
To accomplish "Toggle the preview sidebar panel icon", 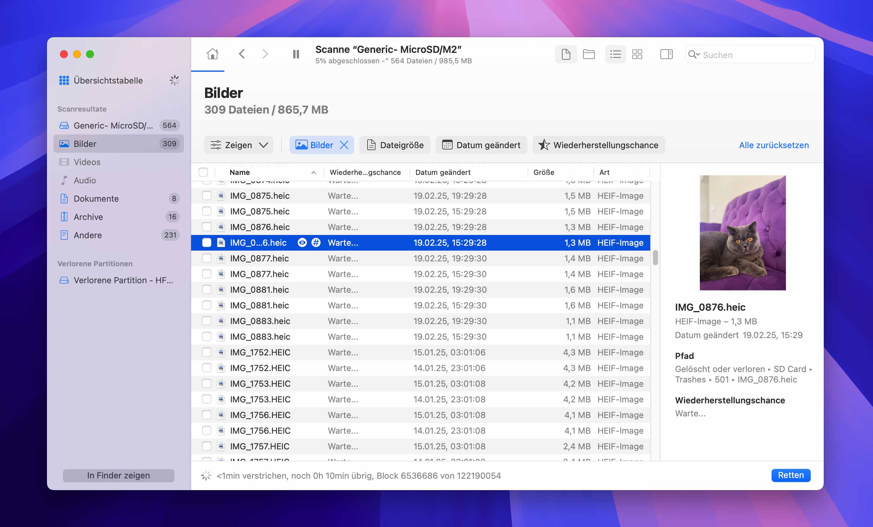I will [x=666, y=54].
